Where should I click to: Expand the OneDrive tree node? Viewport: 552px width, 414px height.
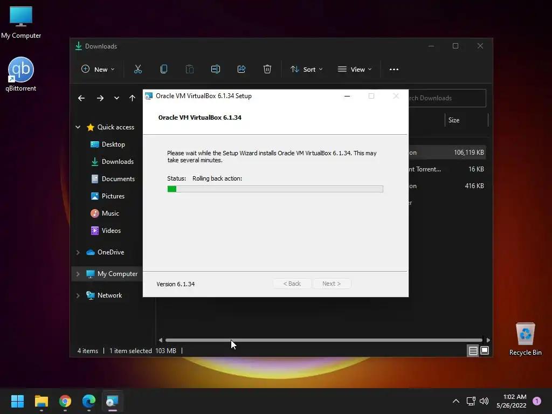click(x=78, y=252)
